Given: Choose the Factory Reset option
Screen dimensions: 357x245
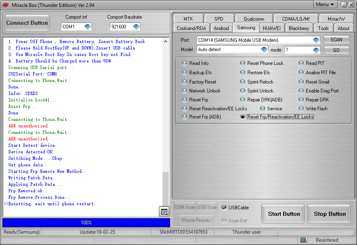Looking at the screenshot, I should coord(184,82).
